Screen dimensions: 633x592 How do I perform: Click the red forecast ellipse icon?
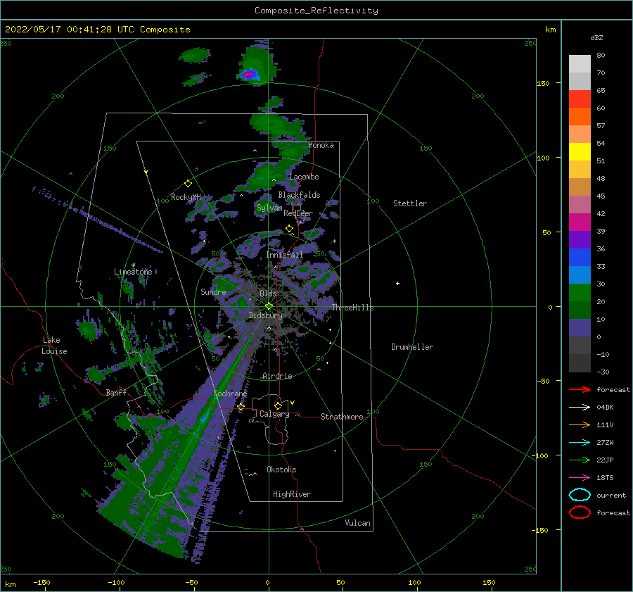pos(580,512)
